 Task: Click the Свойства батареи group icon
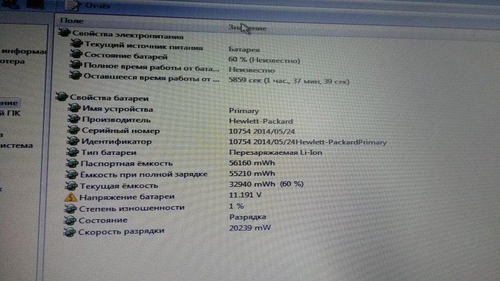tap(61, 97)
